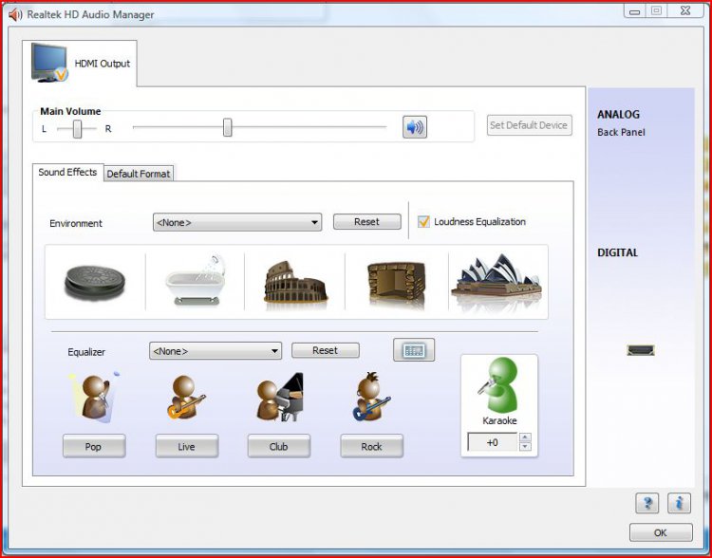This screenshot has width=712, height=558.
Task: Click the L/R balance slider handle
Action: click(x=78, y=129)
